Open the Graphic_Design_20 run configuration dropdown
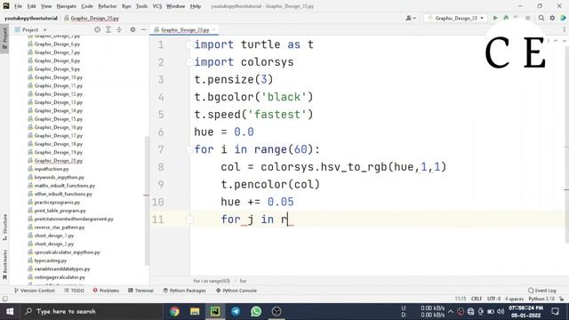The image size is (569, 320). 455,18
